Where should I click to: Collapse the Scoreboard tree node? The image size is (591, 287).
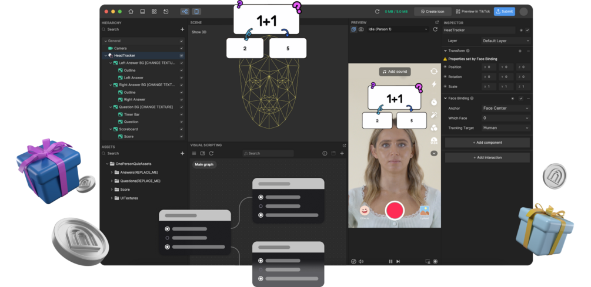111,129
